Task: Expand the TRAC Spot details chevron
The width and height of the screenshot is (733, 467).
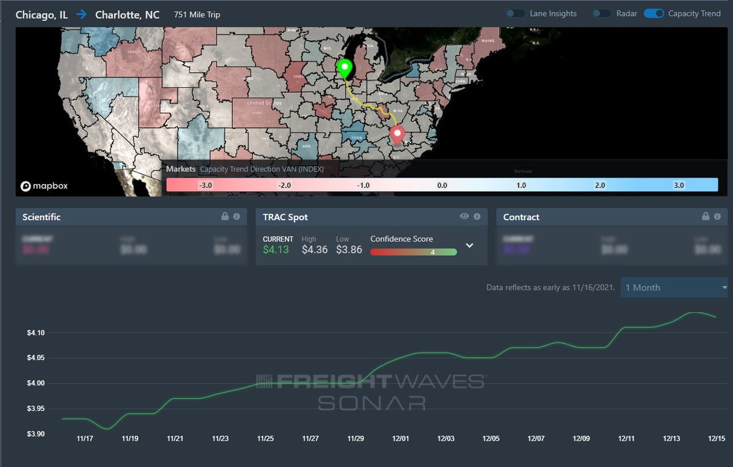Action: (469, 245)
